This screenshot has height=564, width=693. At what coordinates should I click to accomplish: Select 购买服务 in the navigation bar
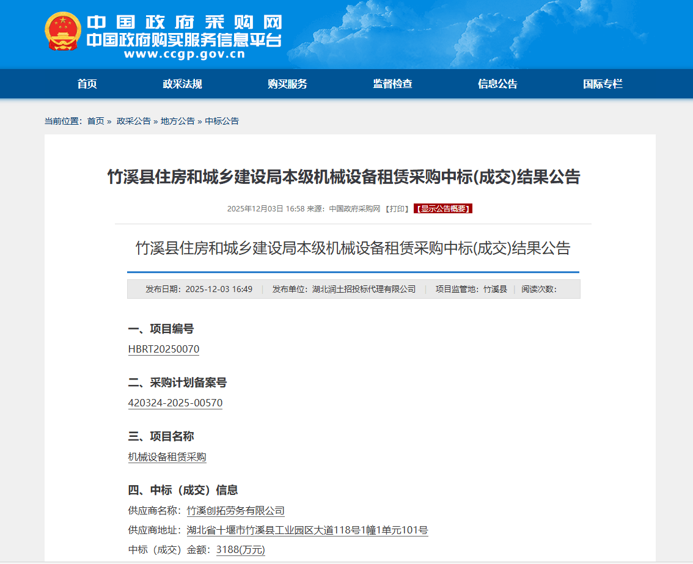pyautogui.click(x=287, y=84)
